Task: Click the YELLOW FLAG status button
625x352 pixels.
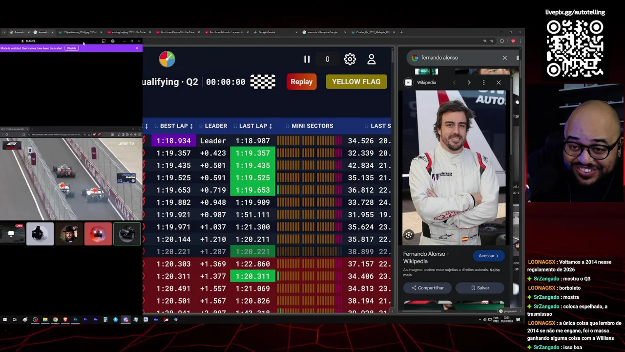Action: tap(356, 82)
